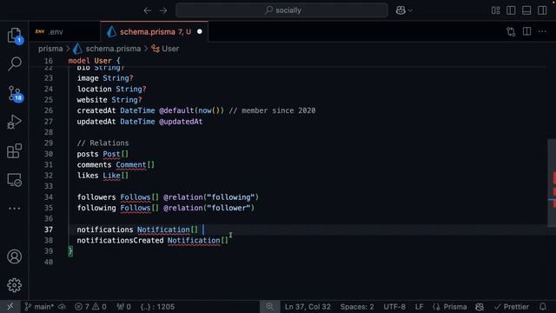556x313 pixels.
Task: Click the ports forwarded 0 indicator
Action: pos(123,307)
